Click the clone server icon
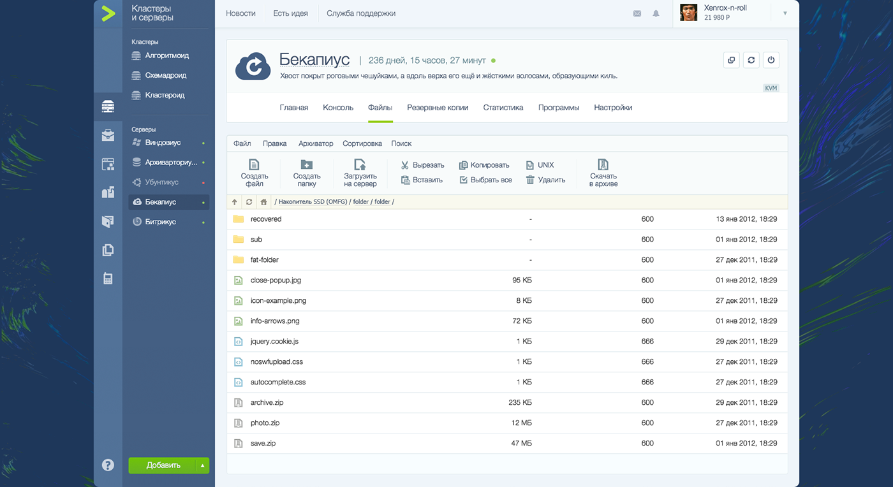893x487 pixels. click(x=731, y=60)
